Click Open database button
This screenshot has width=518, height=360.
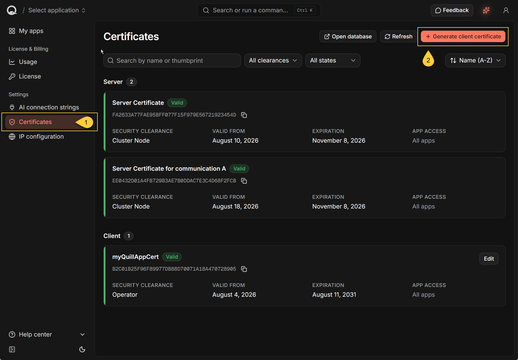[348, 36]
